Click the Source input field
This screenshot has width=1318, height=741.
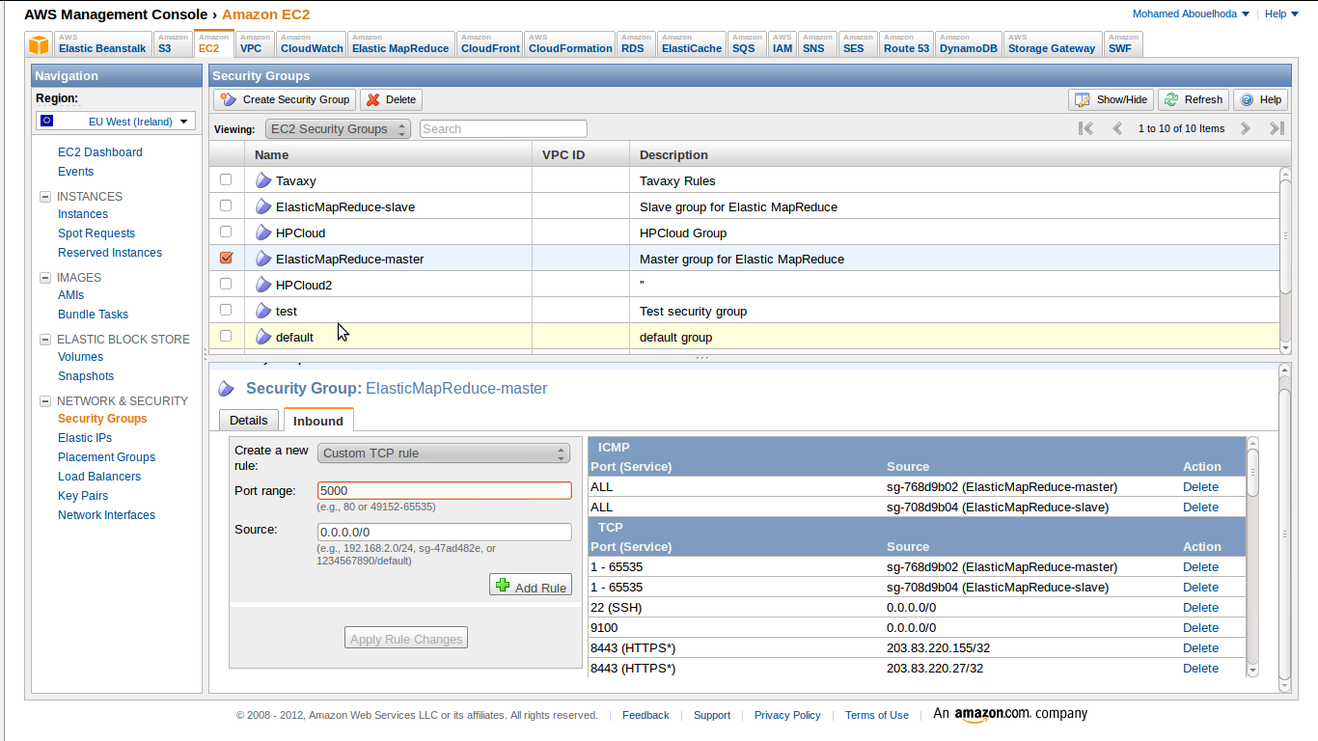click(x=445, y=532)
